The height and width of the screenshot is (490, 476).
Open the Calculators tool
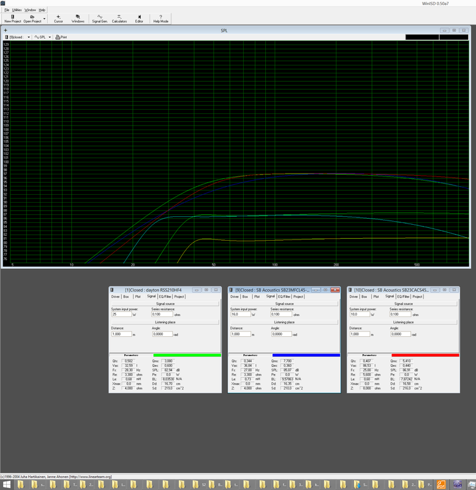(x=119, y=19)
